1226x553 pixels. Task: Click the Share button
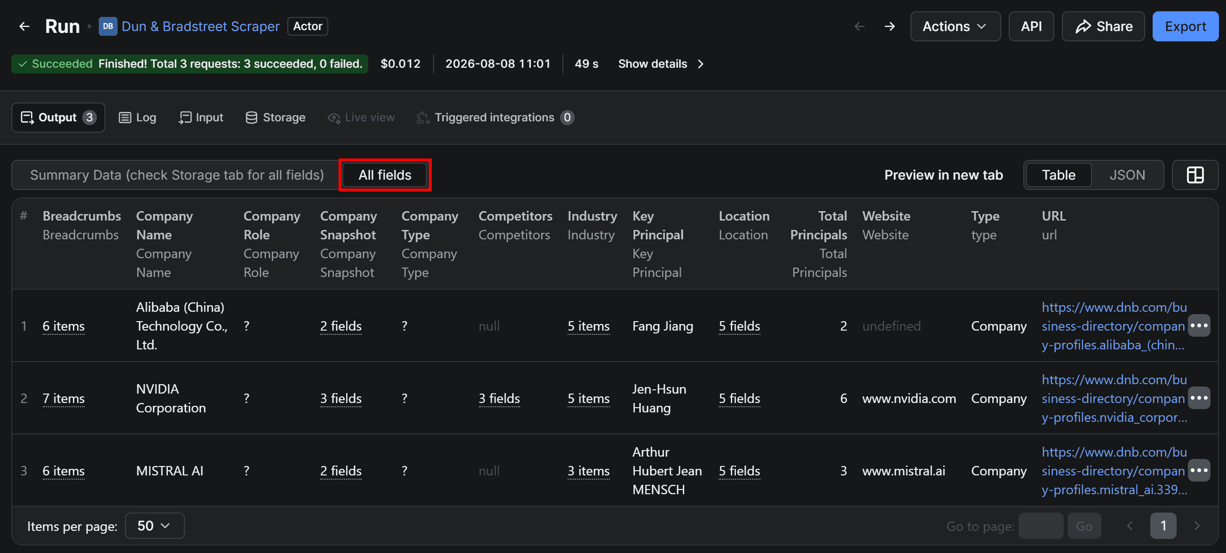(x=1103, y=27)
